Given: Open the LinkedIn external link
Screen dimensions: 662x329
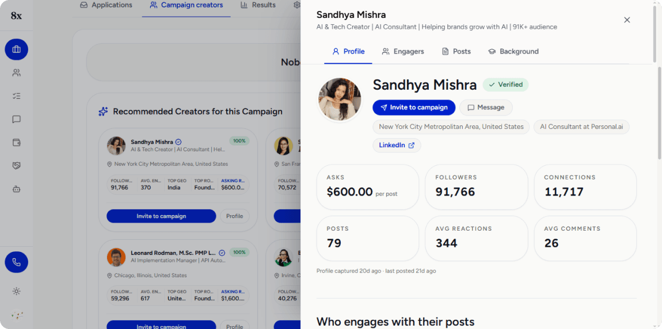Looking at the screenshot, I should click(x=397, y=145).
